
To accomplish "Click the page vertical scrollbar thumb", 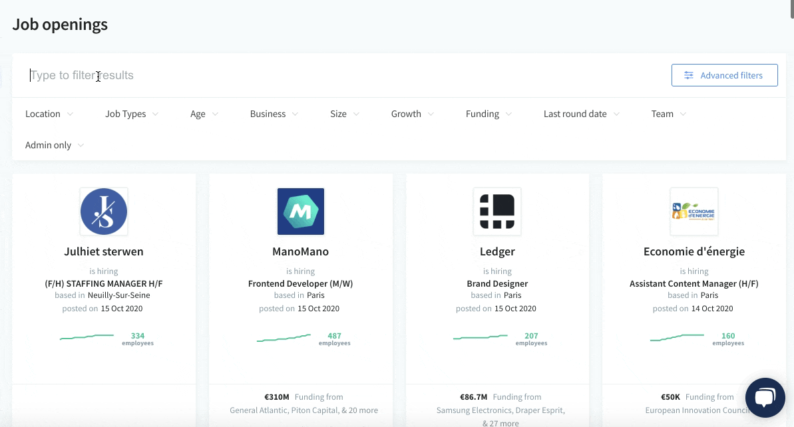I will coord(791,9).
